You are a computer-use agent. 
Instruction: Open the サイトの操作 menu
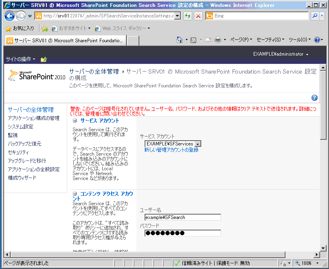pos(20,59)
